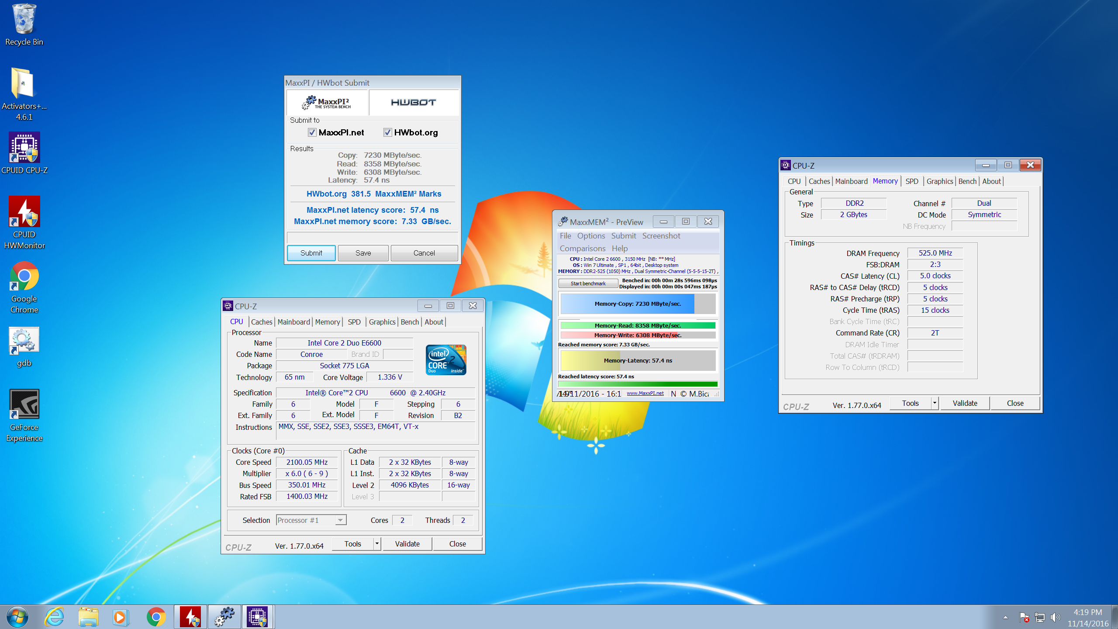Image resolution: width=1118 pixels, height=629 pixels.
Task: Click the Action Center flag tray icon
Action: [x=1024, y=617]
